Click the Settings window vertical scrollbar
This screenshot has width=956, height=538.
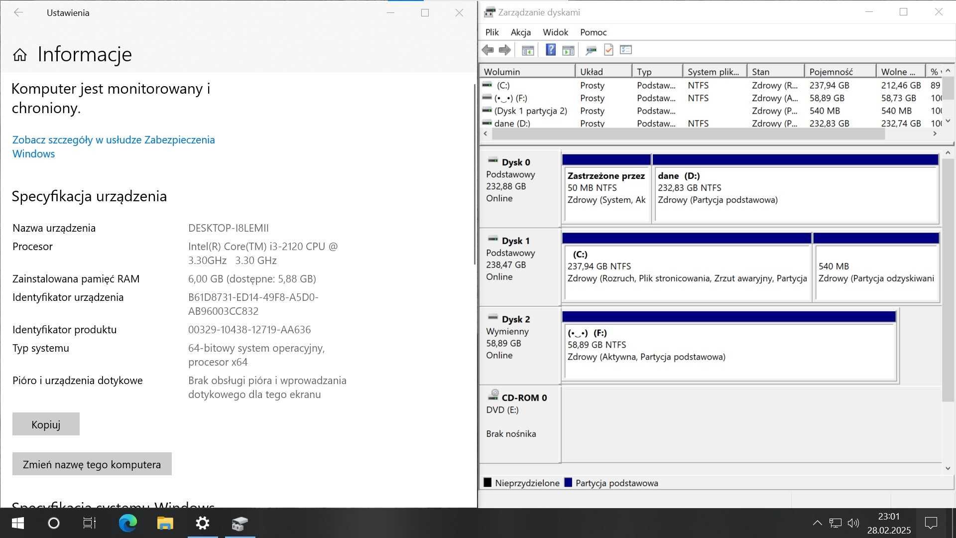(x=475, y=174)
